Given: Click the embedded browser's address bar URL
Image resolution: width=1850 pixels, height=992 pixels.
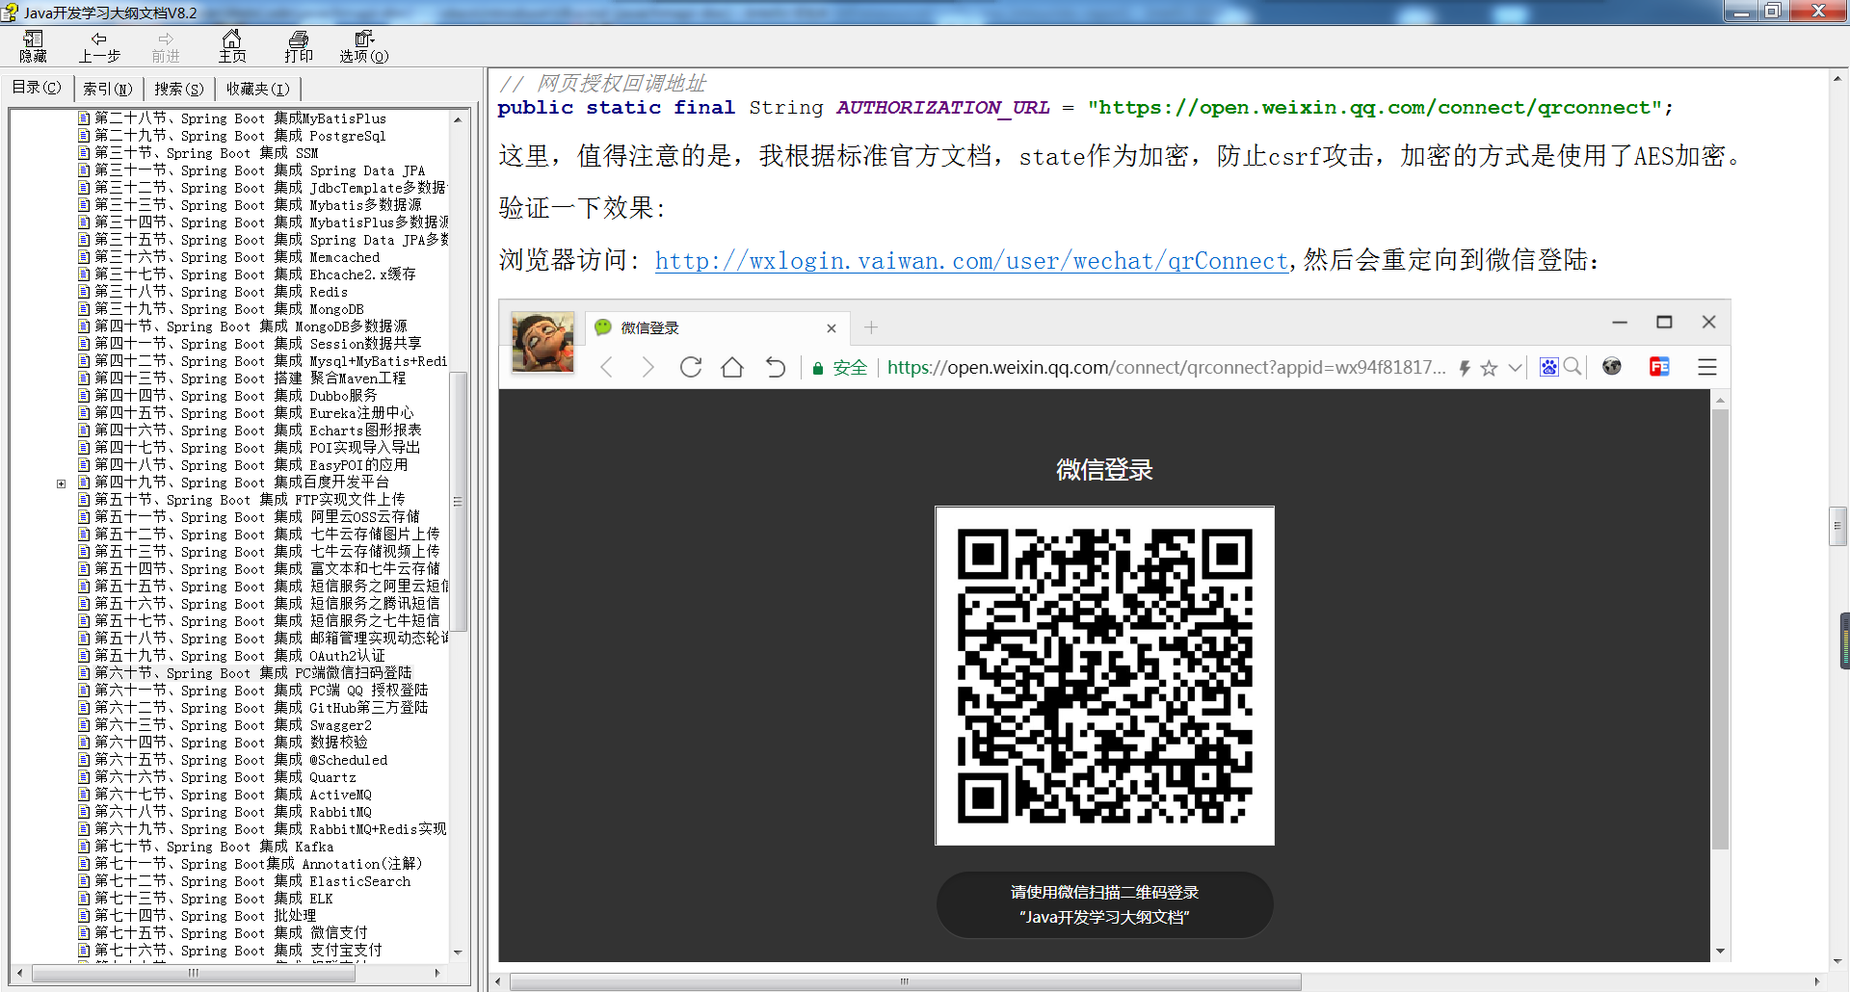Looking at the screenshot, I should click(1166, 367).
